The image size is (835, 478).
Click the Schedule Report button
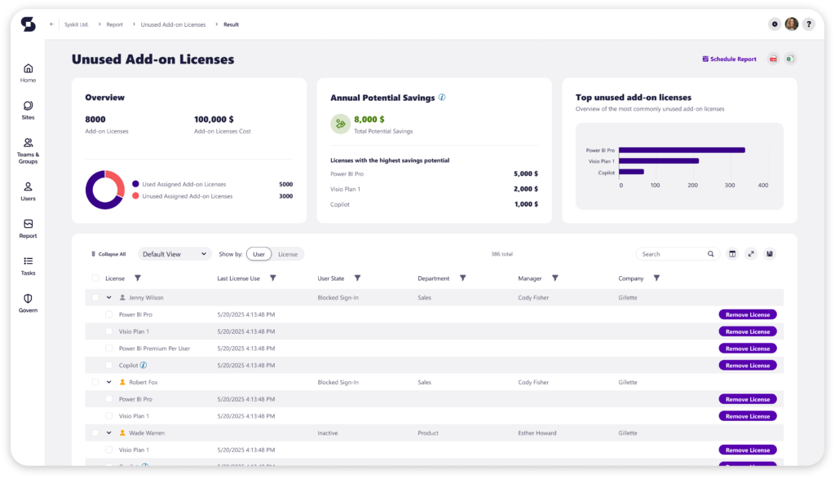(728, 59)
